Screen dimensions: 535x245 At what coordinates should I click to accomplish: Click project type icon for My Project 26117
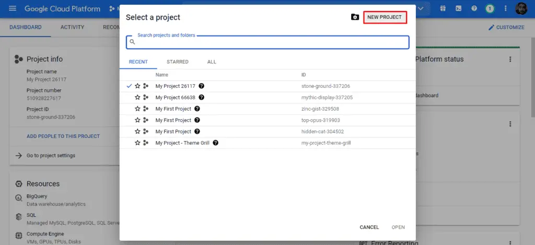146,86
